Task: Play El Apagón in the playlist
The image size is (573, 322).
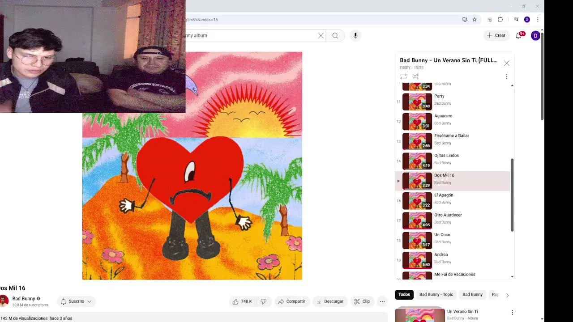Action: (453, 201)
